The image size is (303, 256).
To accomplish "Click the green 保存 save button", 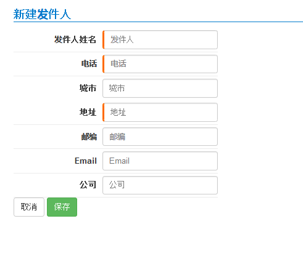I will (62, 207).
